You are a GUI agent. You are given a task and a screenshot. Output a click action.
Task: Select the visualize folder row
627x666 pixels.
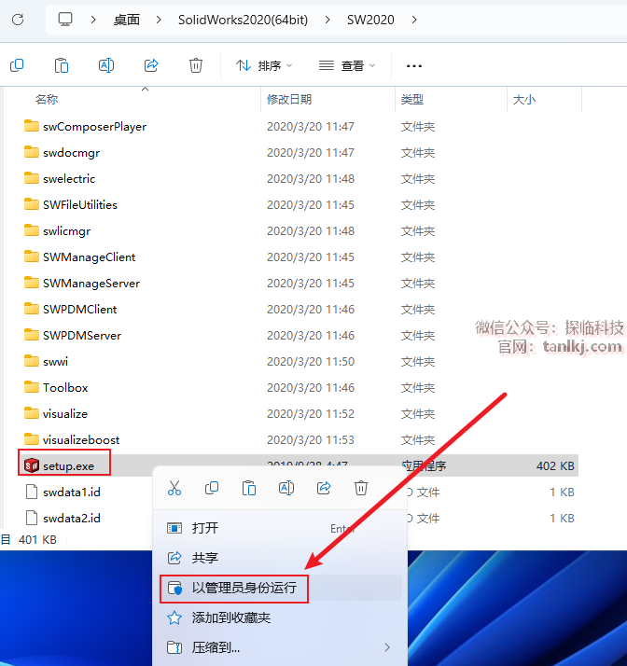pyautogui.click(x=300, y=414)
